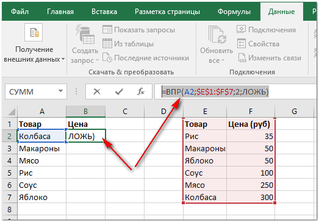Select row 5 header
Viewport: 319px width, 222px height.
(x=9, y=173)
